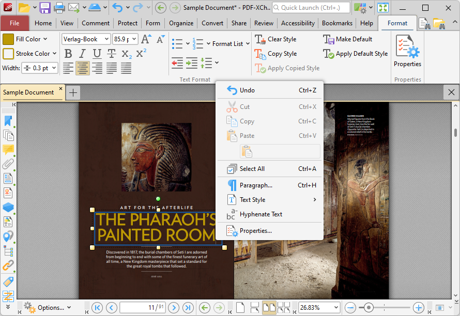Click the Print icon
Viewport: 460px width, 316px height.
(59, 8)
